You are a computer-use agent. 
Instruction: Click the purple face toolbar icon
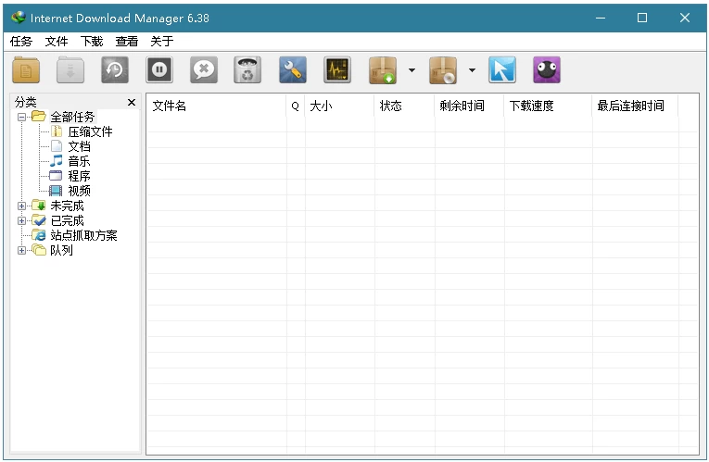[547, 70]
